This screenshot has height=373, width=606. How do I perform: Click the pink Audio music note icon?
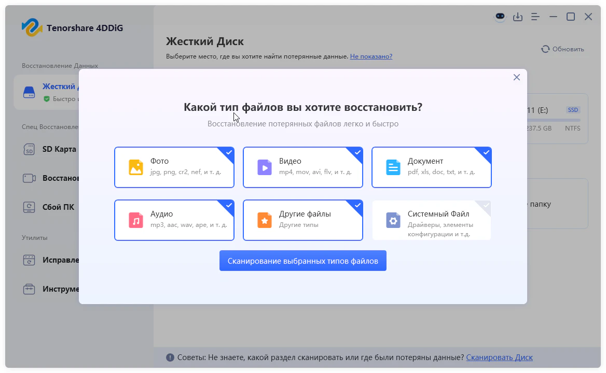point(136,220)
